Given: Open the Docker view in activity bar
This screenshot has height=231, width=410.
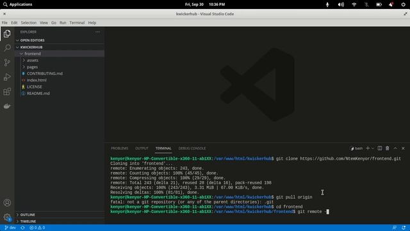Looking at the screenshot, I should (7, 106).
